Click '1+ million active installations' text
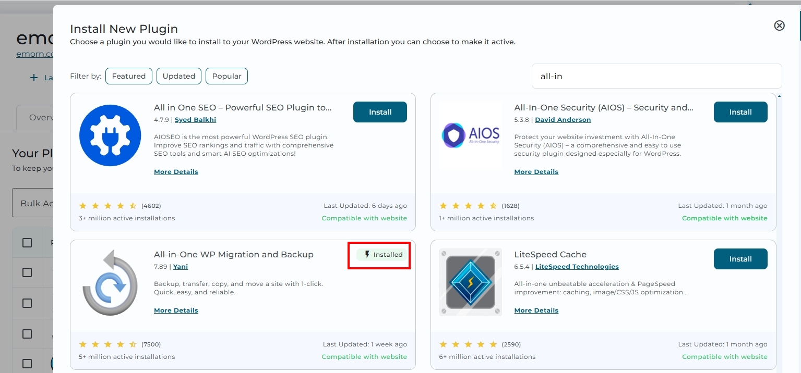The image size is (801, 373). [486, 218]
